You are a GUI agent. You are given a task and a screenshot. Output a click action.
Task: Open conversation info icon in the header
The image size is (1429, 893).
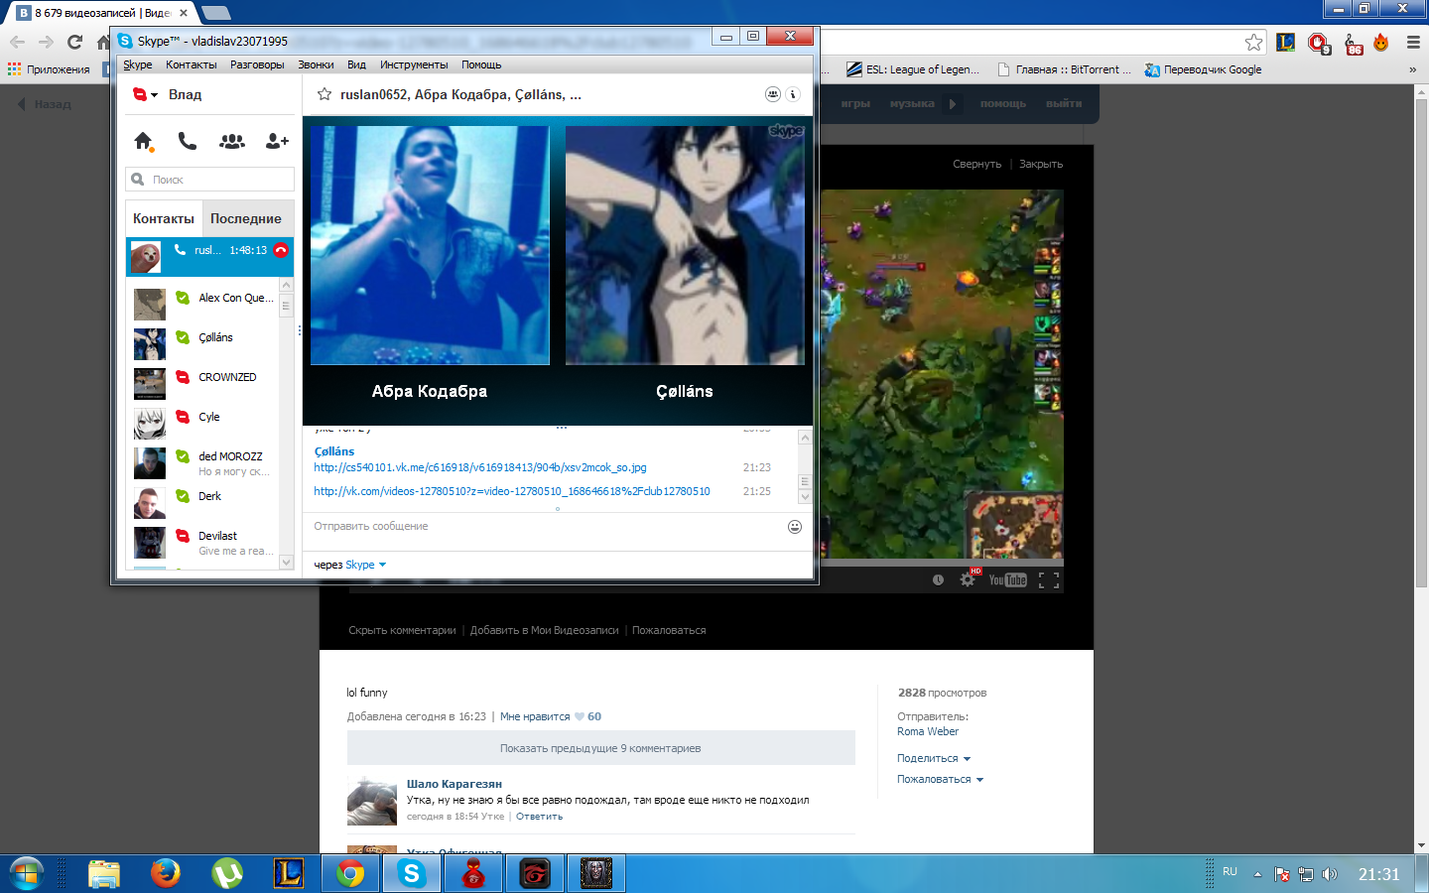(x=792, y=94)
